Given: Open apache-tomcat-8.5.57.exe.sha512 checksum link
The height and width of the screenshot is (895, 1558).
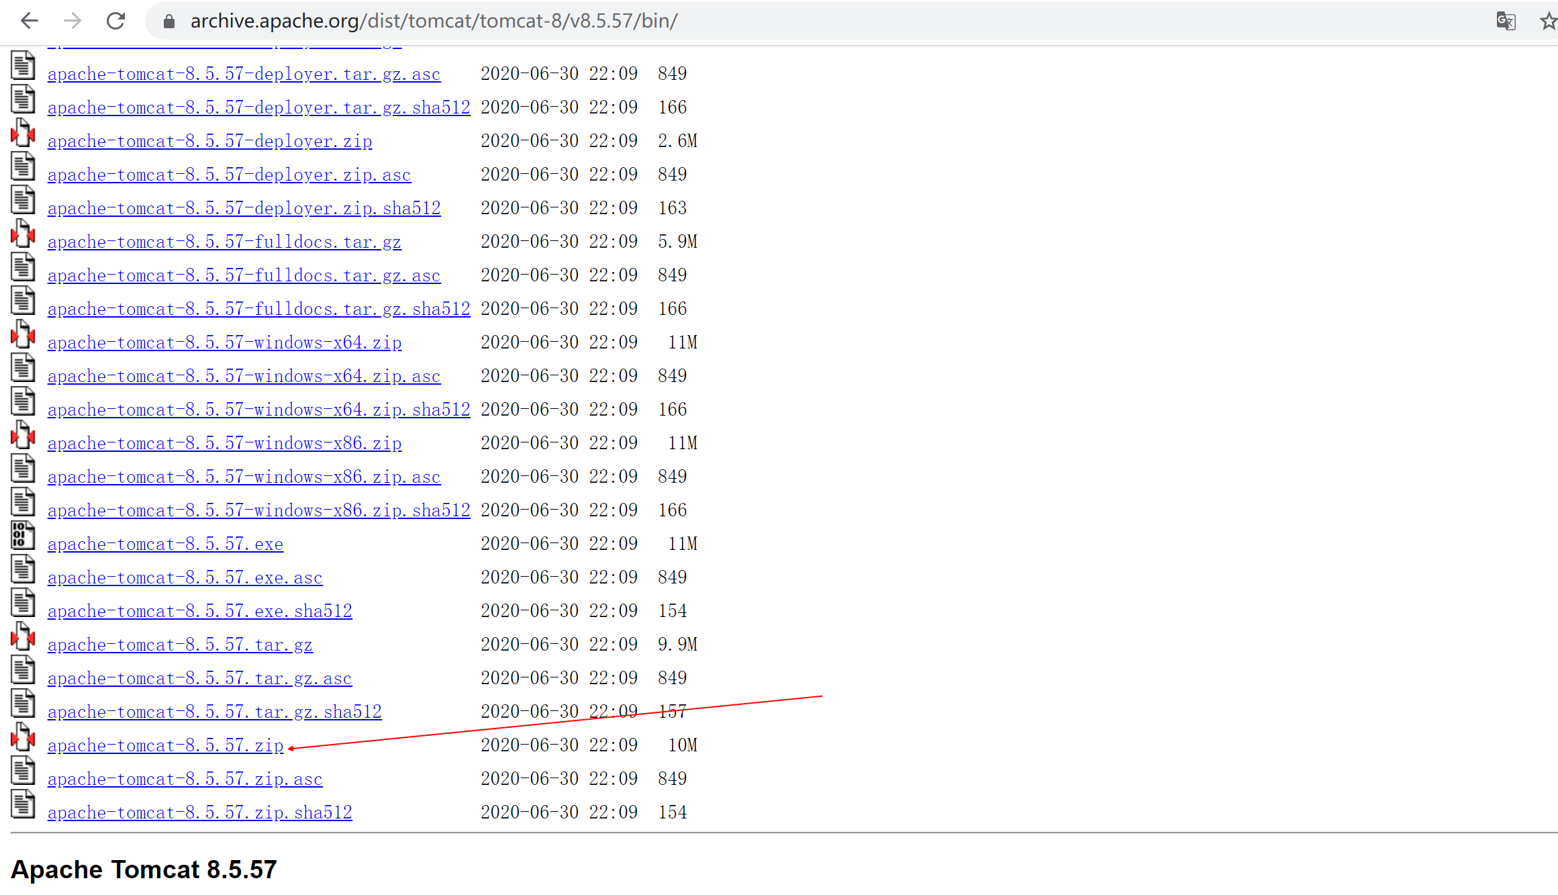Looking at the screenshot, I should (199, 611).
